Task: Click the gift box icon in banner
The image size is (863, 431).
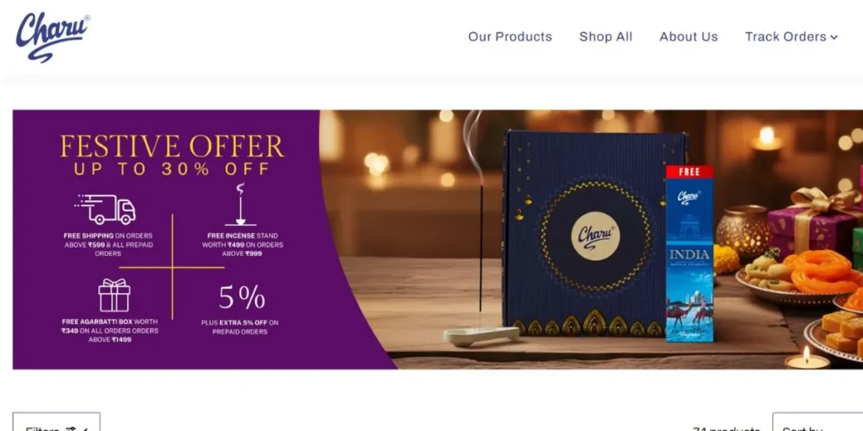Action: pos(114,295)
